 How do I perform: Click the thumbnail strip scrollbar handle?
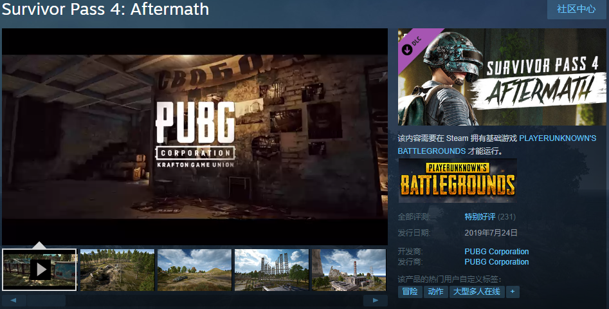click(x=46, y=301)
